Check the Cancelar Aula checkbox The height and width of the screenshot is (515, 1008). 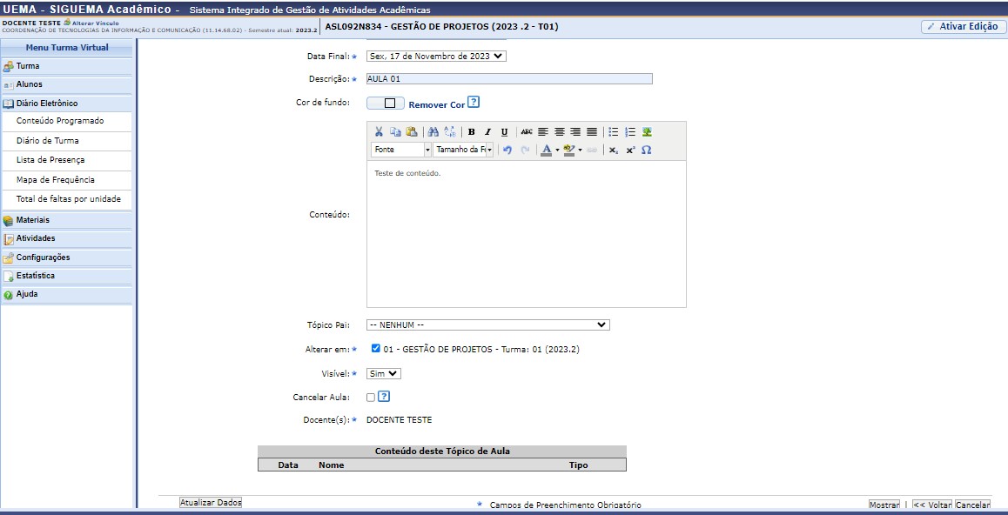coord(371,398)
